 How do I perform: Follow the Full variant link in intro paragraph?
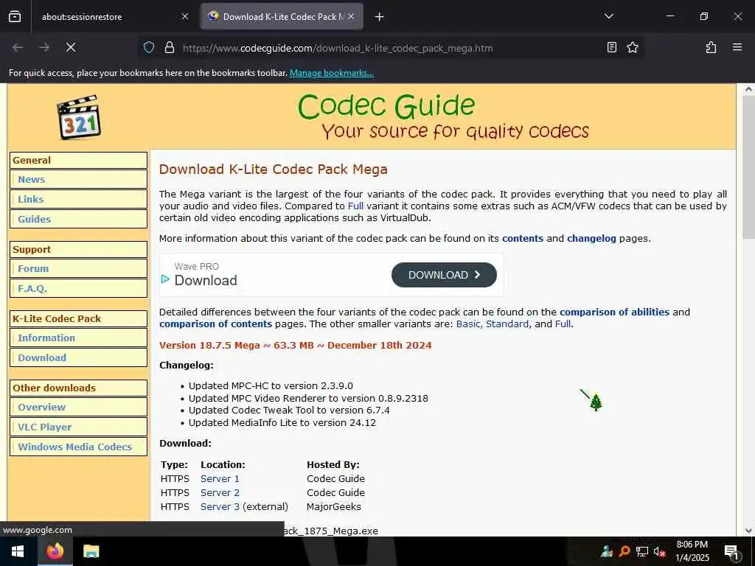[355, 206]
